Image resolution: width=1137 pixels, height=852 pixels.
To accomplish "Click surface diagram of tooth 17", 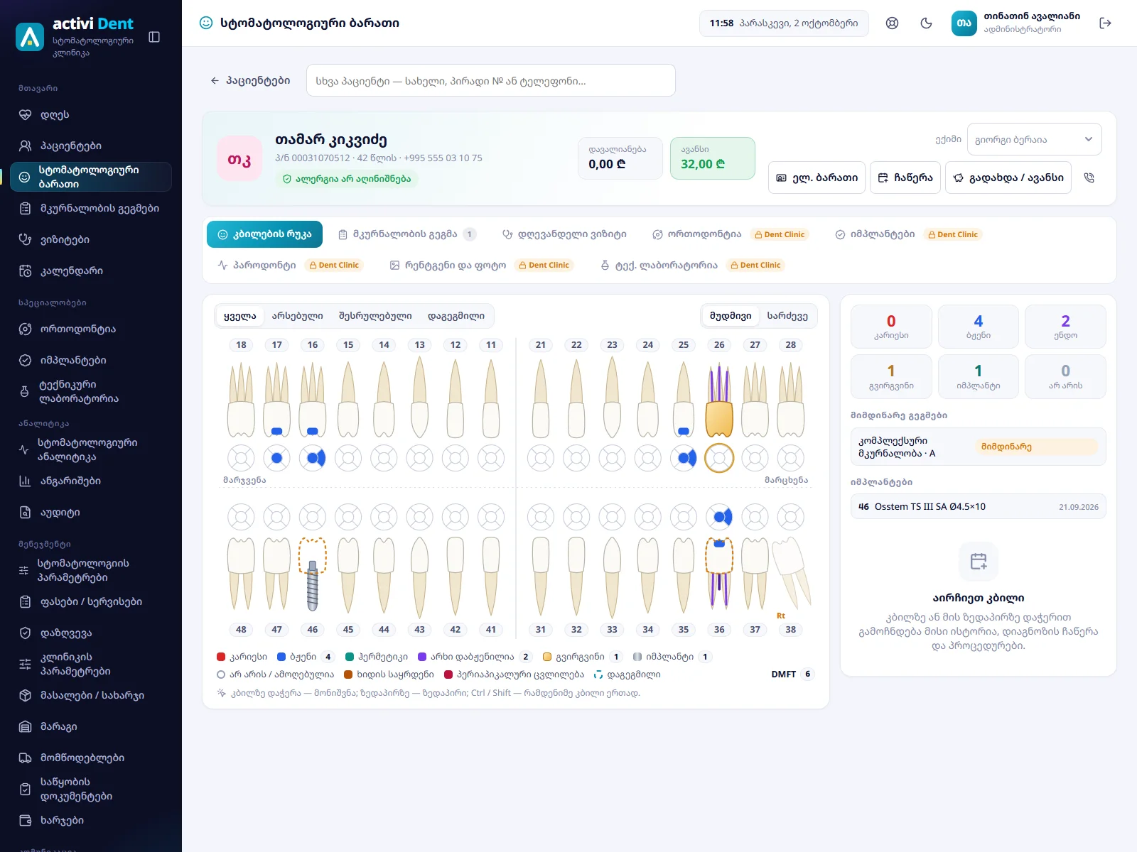I will [x=277, y=458].
